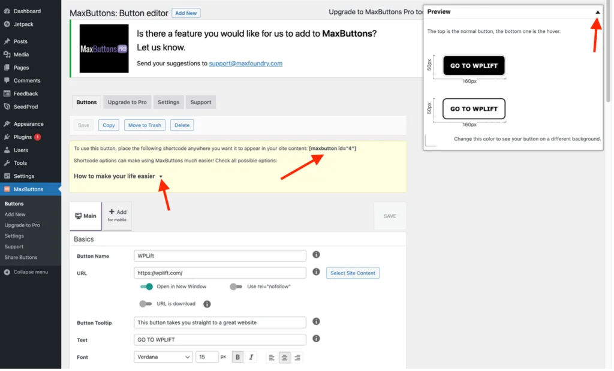Click the Posts pin icon
Screen dimensions: 614x371
(7, 41)
